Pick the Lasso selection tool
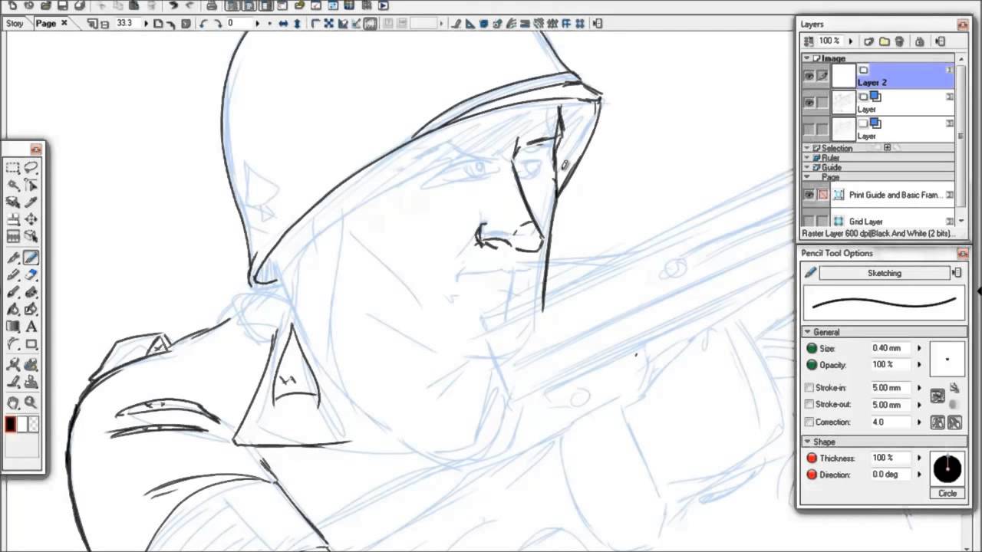982x552 pixels. 32,168
